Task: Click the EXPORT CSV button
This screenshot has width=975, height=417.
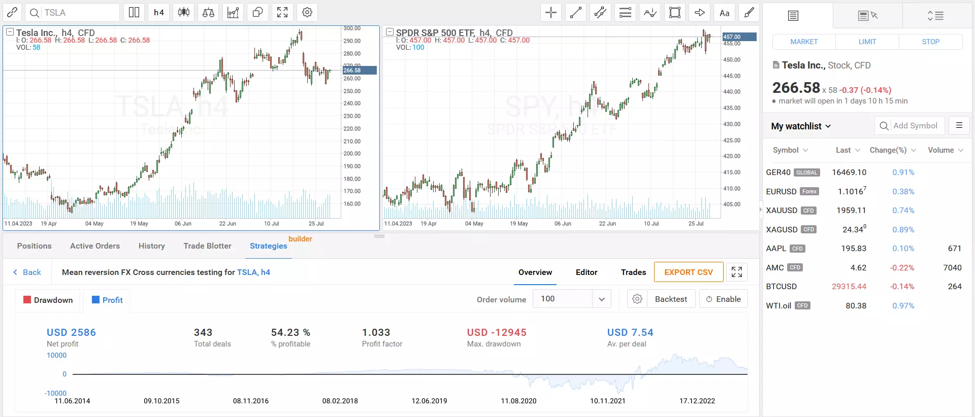Action: point(689,272)
